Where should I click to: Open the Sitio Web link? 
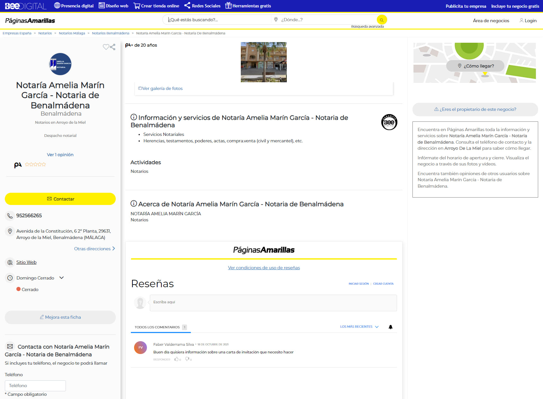click(26, 262)
